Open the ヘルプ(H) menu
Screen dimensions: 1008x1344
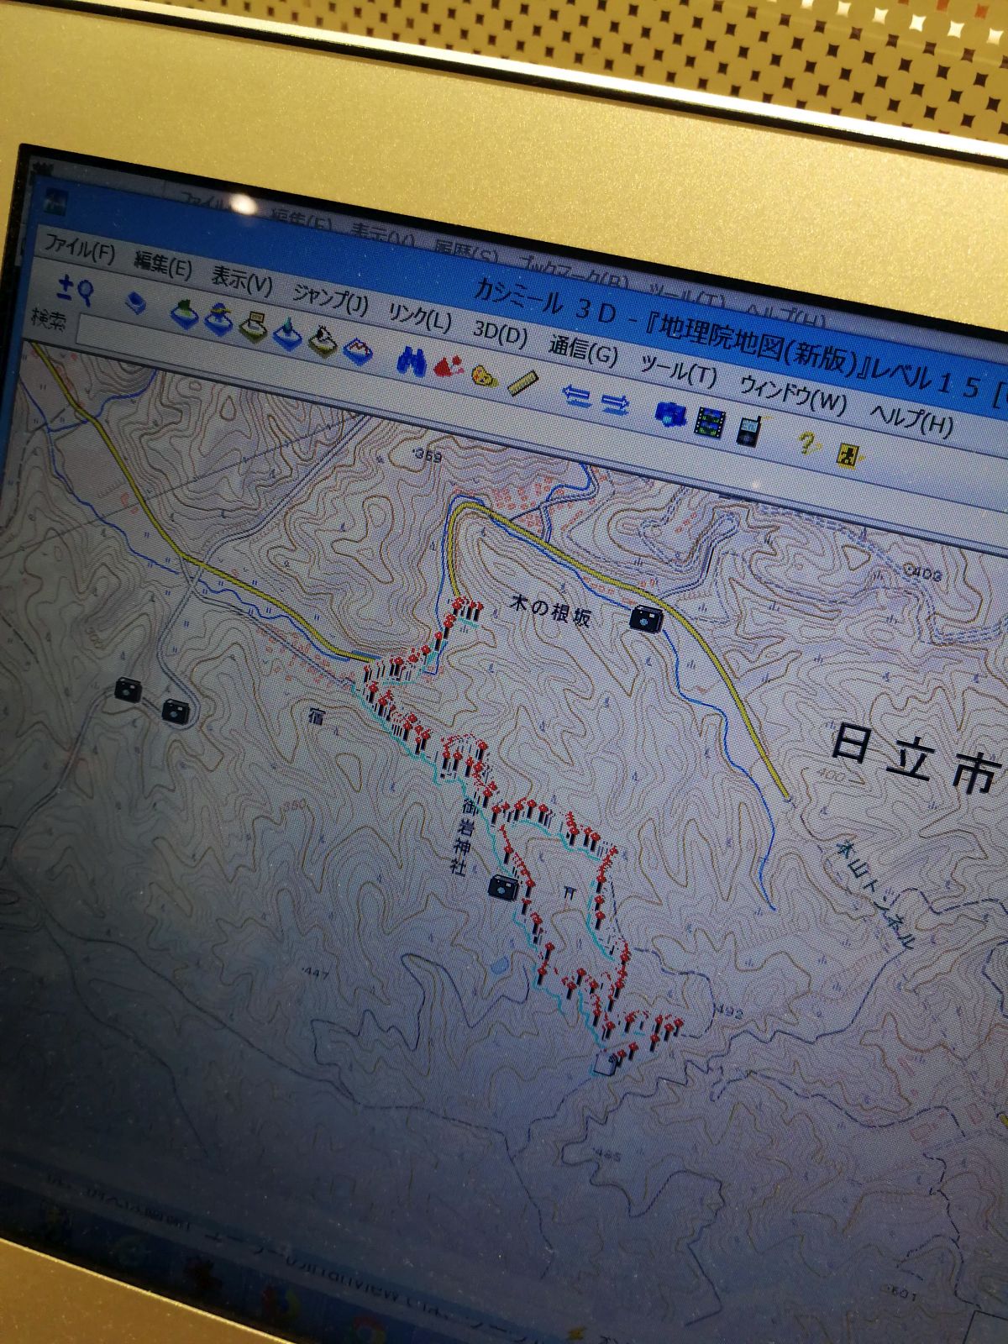point(911,418)
